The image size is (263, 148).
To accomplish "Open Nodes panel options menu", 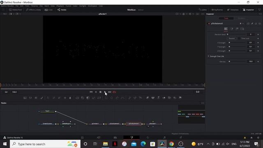I will (x=203, y=103).
